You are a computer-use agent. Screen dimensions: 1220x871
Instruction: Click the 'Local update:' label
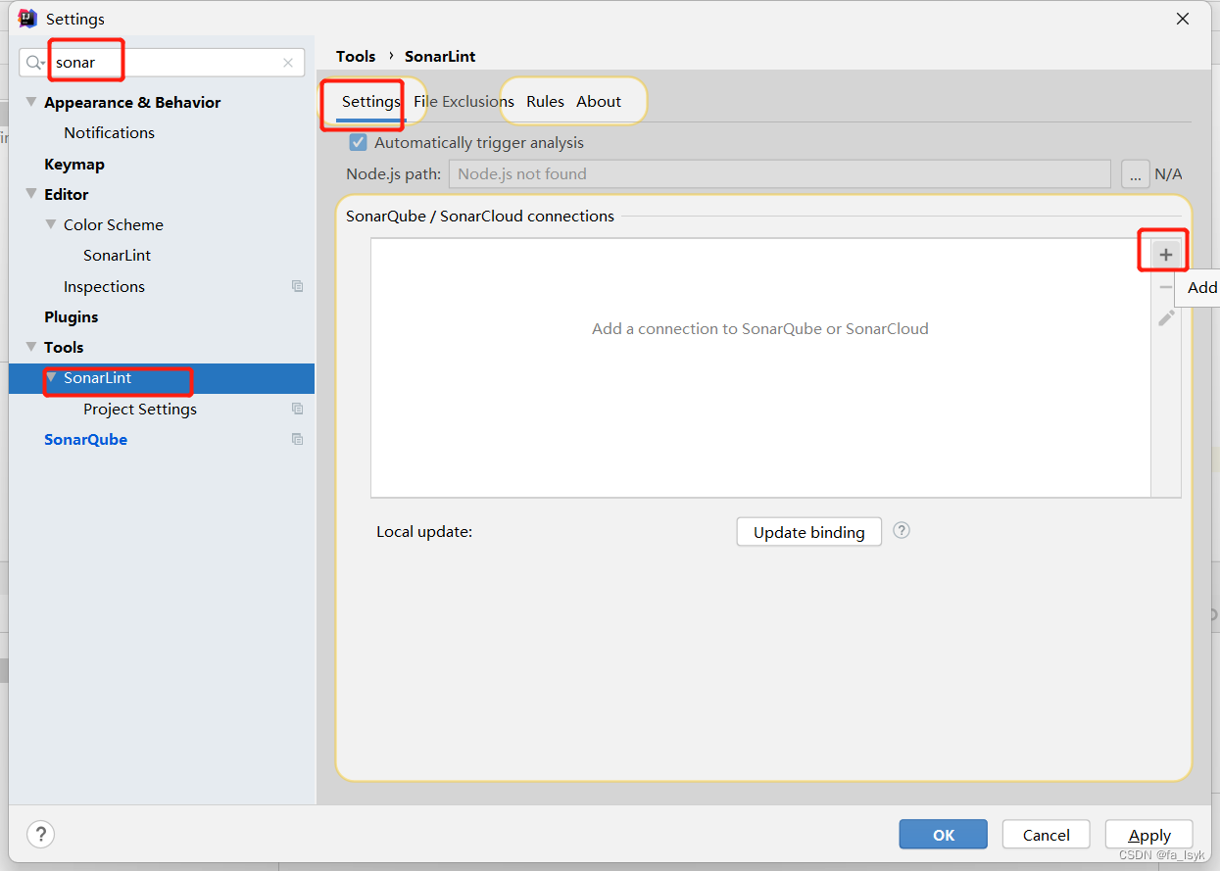[x=424, y=532]
